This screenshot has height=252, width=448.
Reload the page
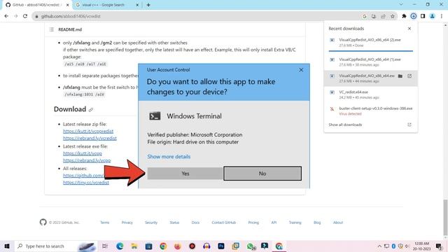pyautogui.click(x=25, y=16)
